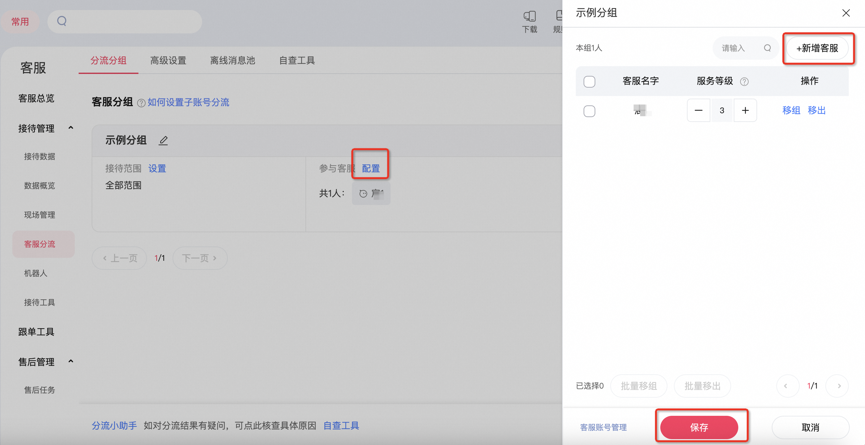Click the 常用 button
Screen dimensions: 865x445
[x=20, y=21]
